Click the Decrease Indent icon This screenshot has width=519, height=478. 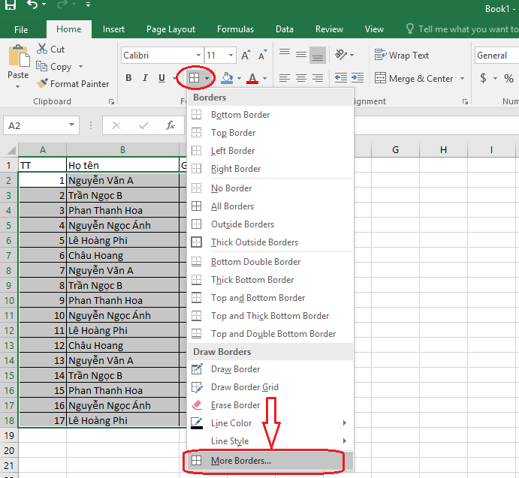tap(340, 78)
